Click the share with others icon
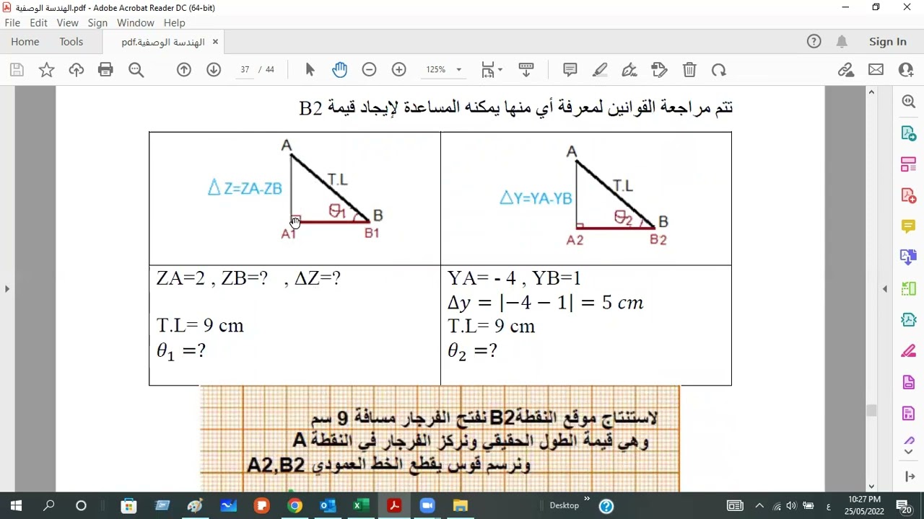The width and height of the screenshot is (924, 519). [x=906, y=70]
